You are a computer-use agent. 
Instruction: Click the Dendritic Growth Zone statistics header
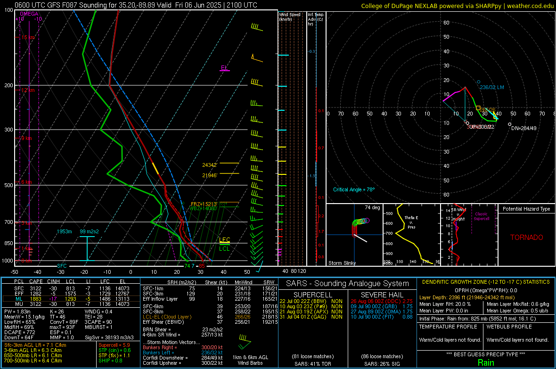(486, 282)
